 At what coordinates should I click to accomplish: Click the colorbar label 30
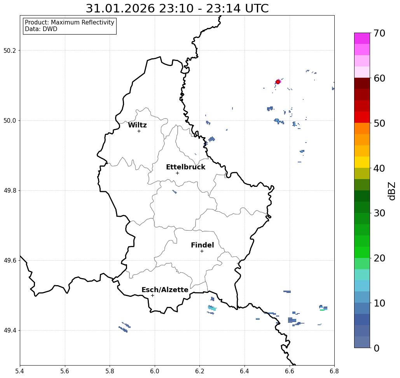[379, 213]
